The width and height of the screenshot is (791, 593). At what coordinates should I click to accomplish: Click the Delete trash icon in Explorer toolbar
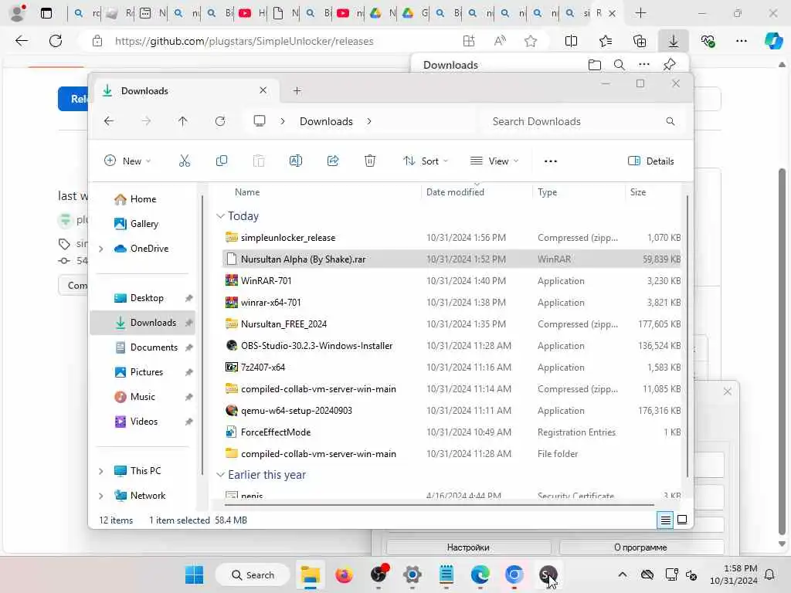click(x=370, y=161)
